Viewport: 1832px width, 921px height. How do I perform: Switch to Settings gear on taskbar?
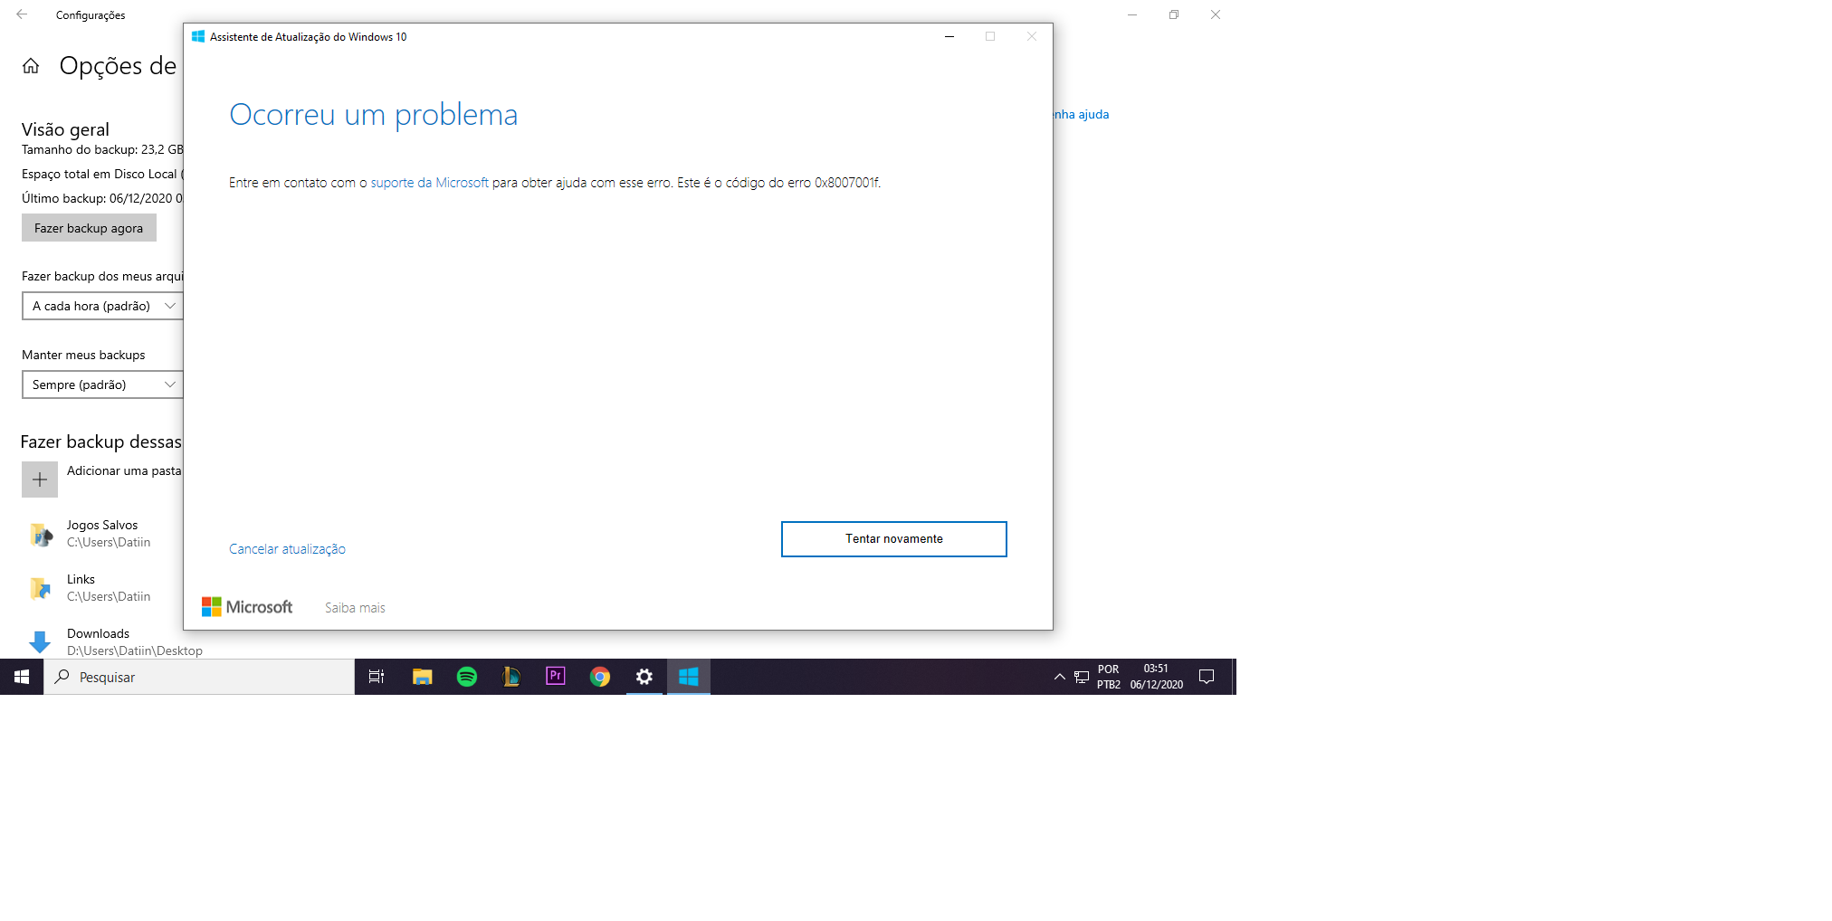[x=644, y=677]
